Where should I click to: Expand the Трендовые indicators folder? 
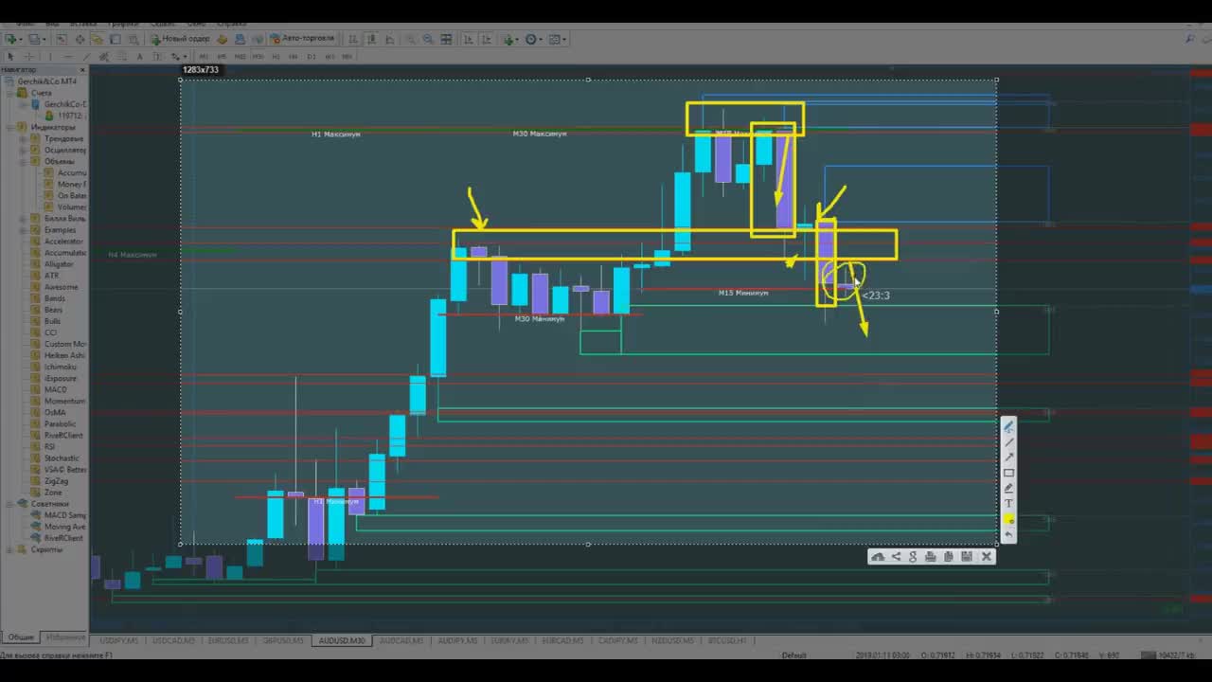[x=24, y=138]
